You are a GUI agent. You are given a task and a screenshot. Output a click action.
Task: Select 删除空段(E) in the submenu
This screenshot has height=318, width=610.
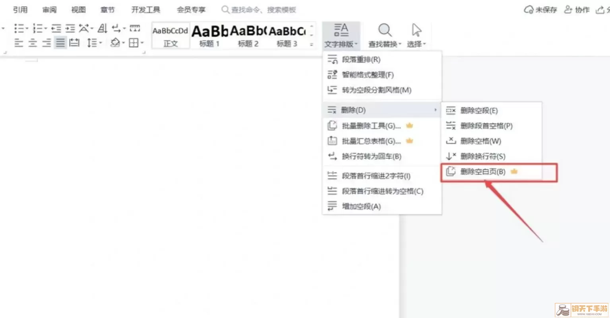[x=492, y=111]
